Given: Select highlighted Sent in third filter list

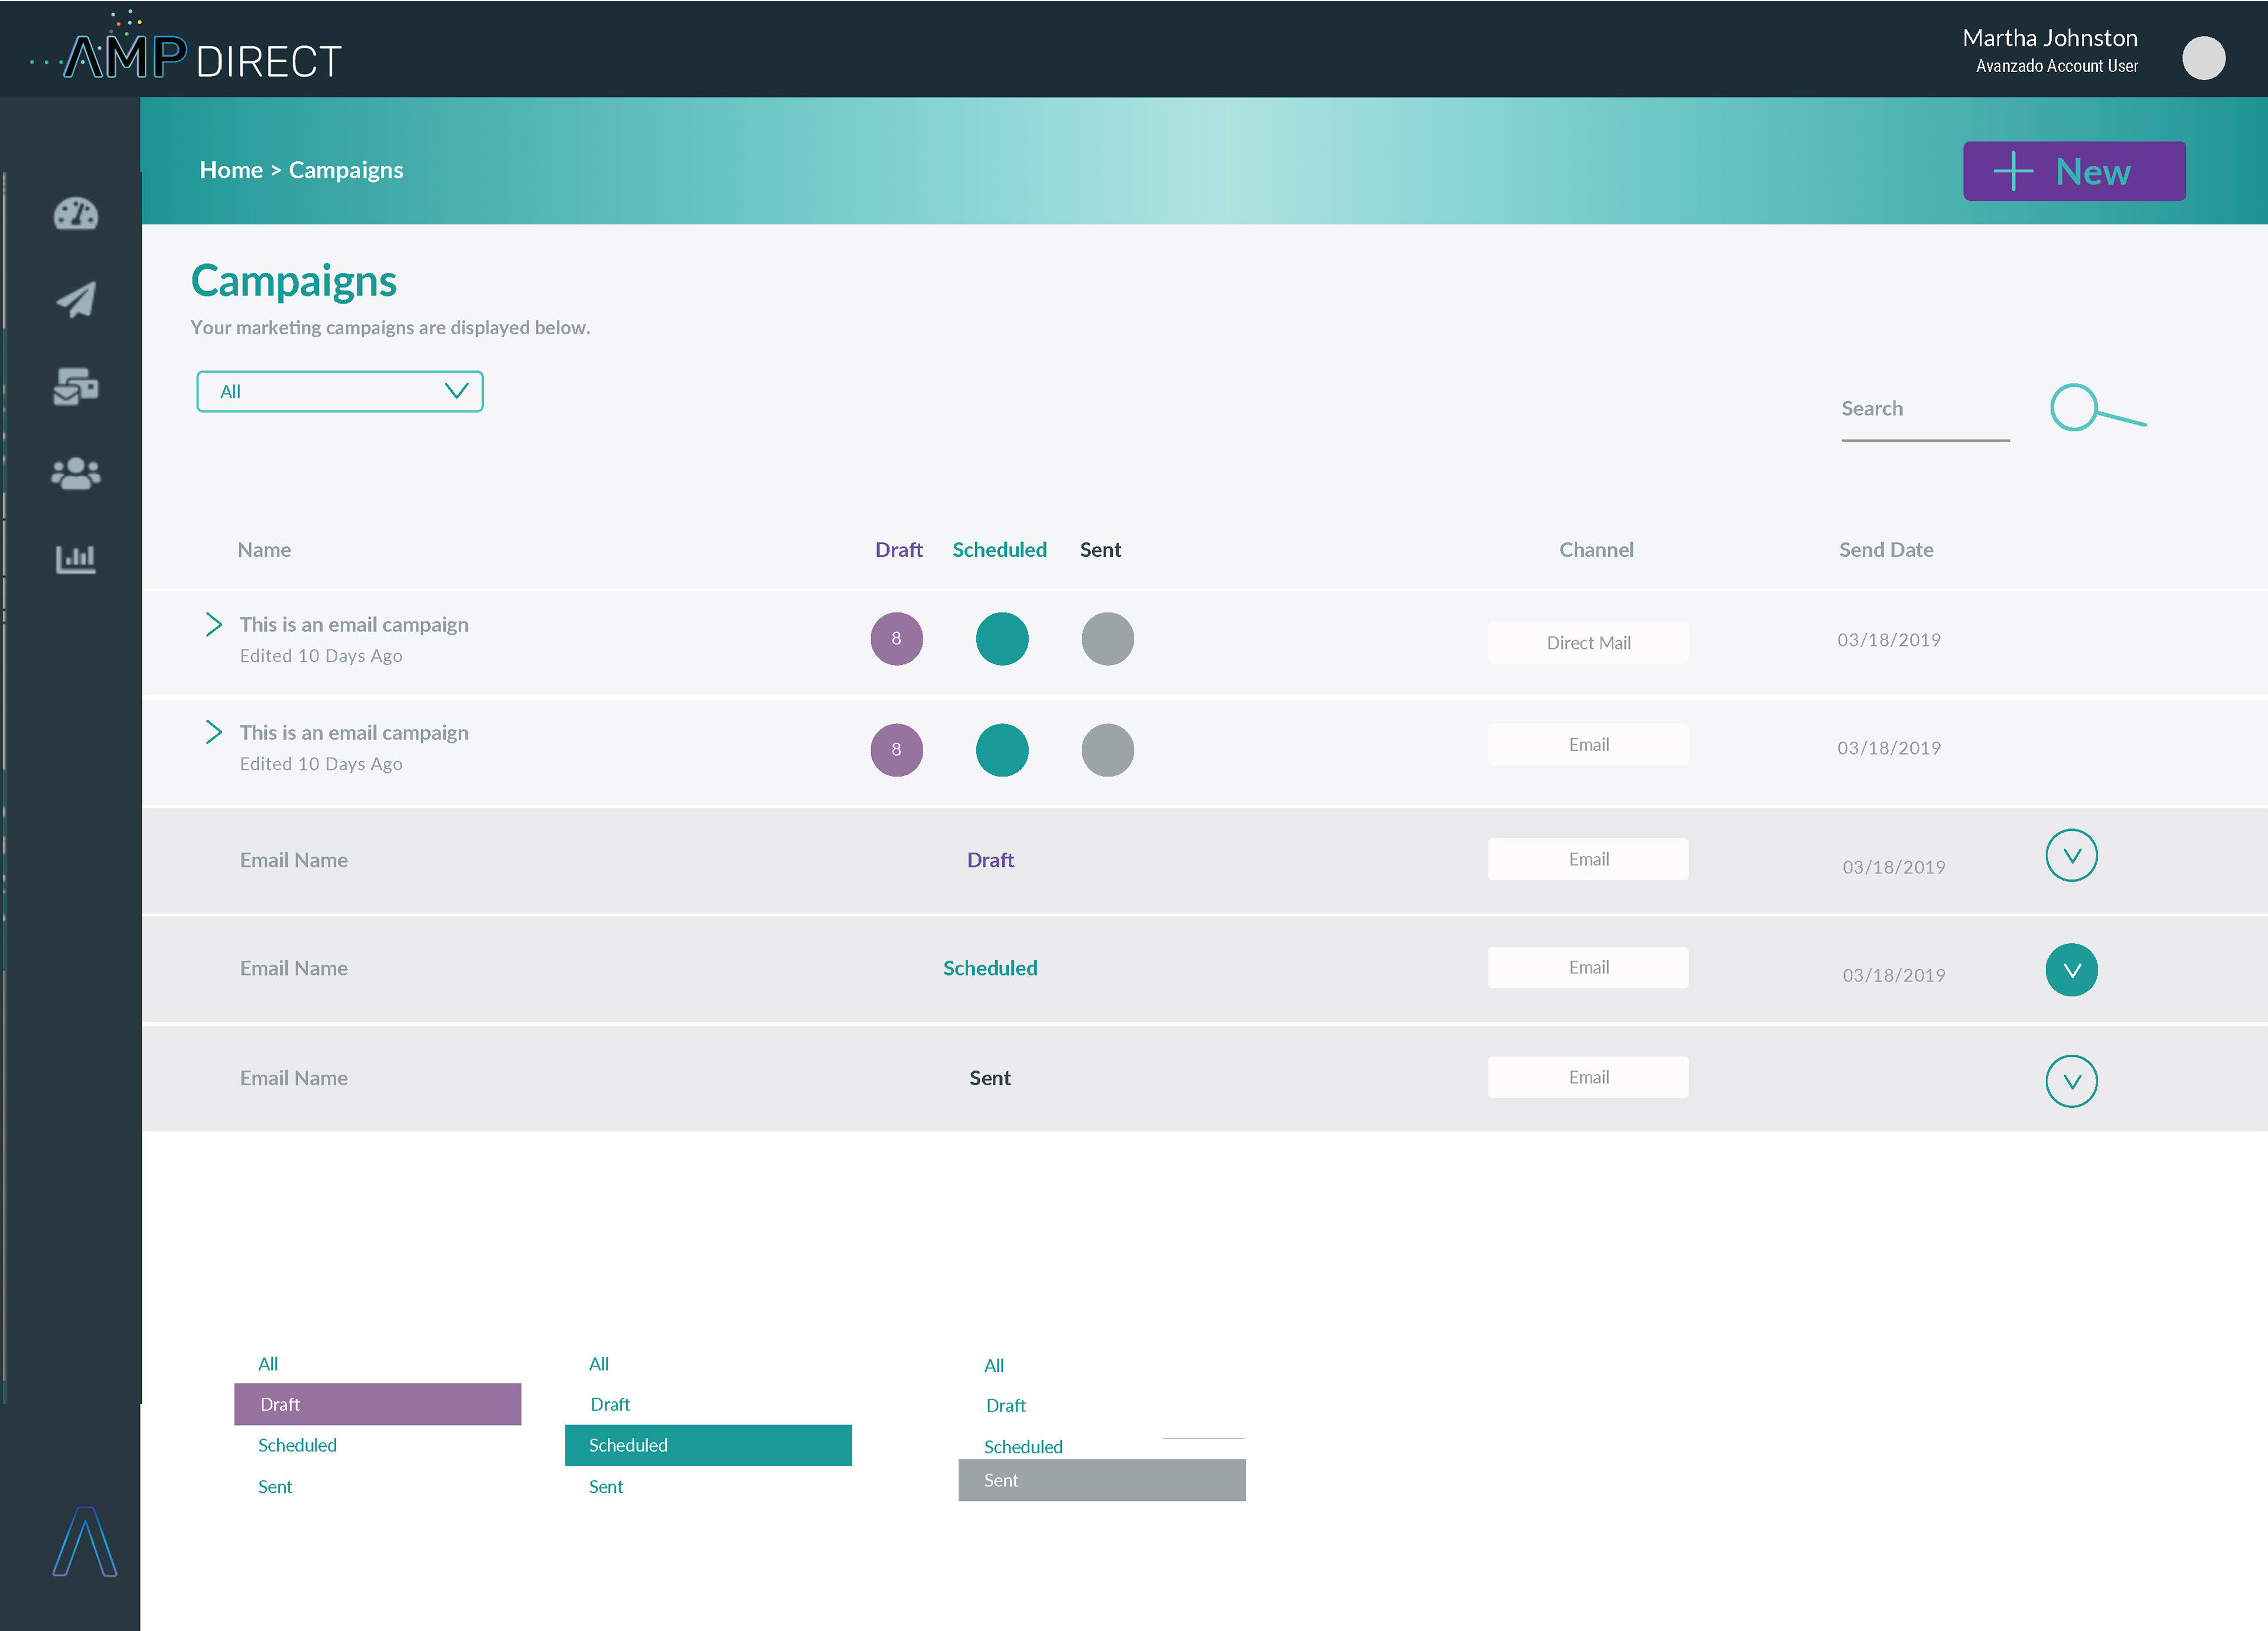Looking at the screenshot, I should [1102, 1480].
